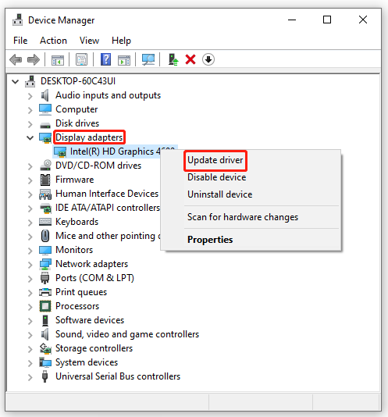
Task: Maximize the Device Manager window
Action: (x=327, y=20)
